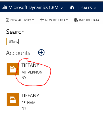
Task: Click the NEW ACTIVITY label
Action: click(x=21, y=20)
